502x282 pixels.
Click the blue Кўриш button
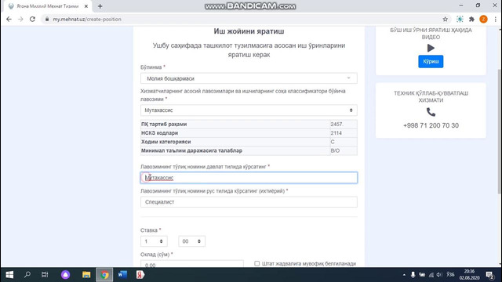click(431, 61)
